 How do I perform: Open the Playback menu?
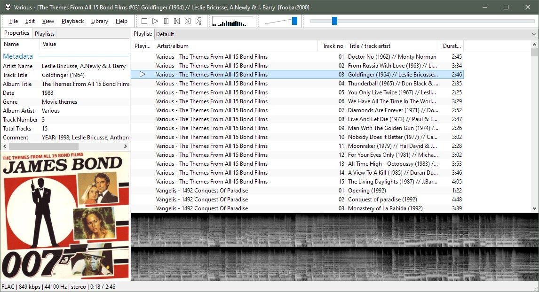[x=72, y=21]
